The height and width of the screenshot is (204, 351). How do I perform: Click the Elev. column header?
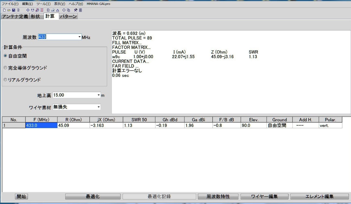point(254,120)
